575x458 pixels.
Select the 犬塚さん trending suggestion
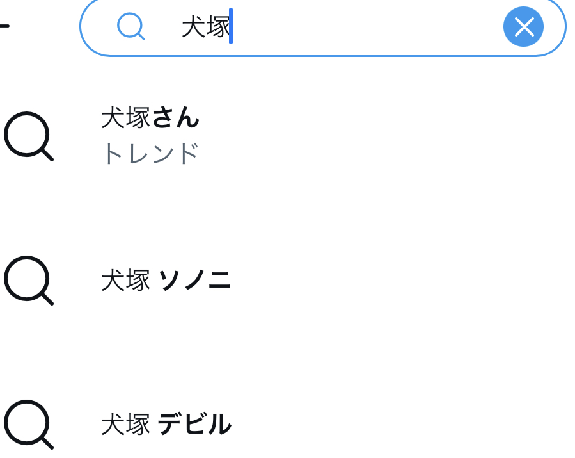150,119
